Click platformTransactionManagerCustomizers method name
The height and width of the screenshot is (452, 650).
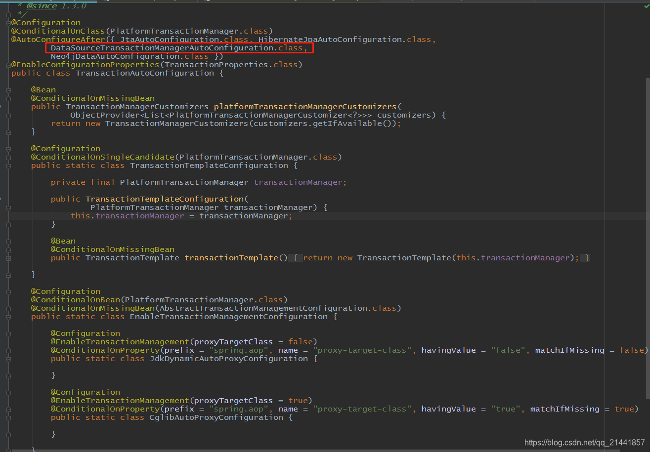pyautogui.click(x=305, y=107)
